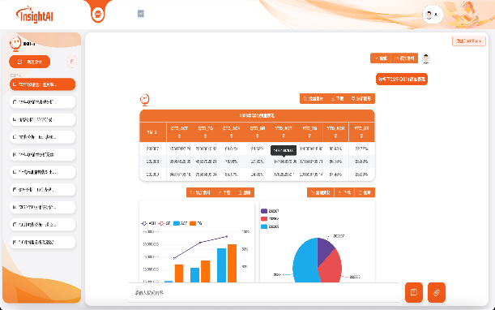The image size is (495, 310).
Task: Click the first button above the bar chart
Action: [200, 192]
